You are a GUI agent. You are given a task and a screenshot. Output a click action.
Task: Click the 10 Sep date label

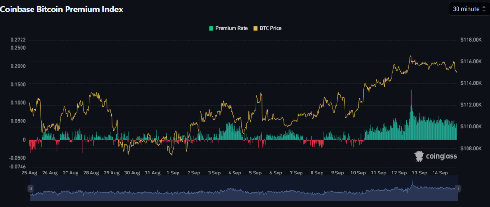357,173
